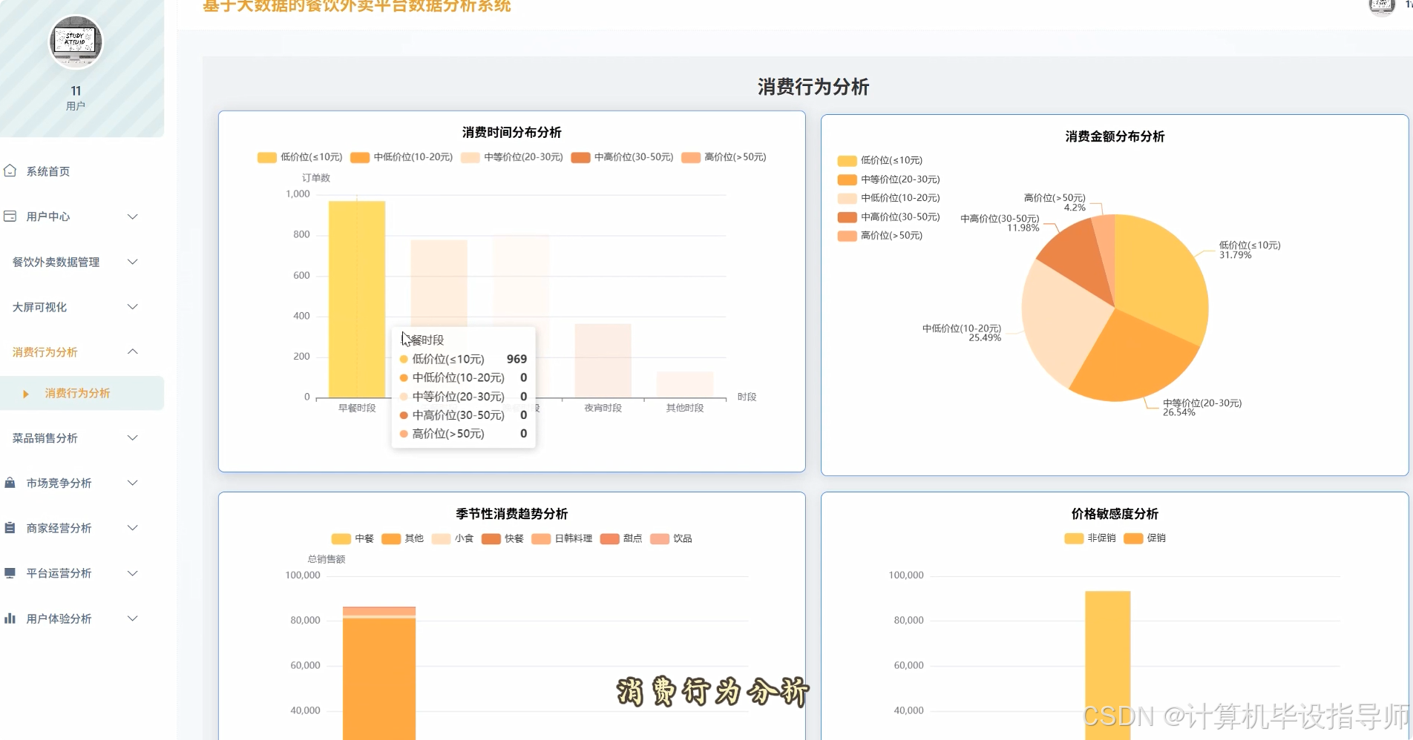
Task: Toggle 低价位(≤10元) legend in pie chart
Action: (880, 160)
